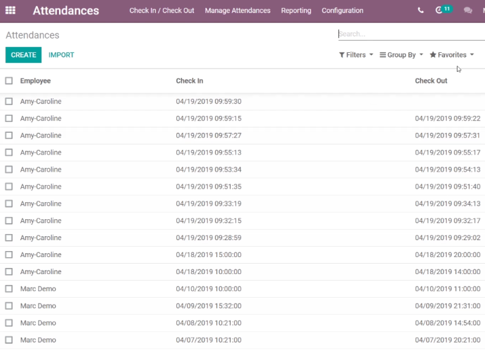Image resolution: width=485 pixels, height=350 pixels.
Task: Tick checkbox for Amy-Caroline 04/18/2019 15:00:00 row
Action: tap(9, 254)
